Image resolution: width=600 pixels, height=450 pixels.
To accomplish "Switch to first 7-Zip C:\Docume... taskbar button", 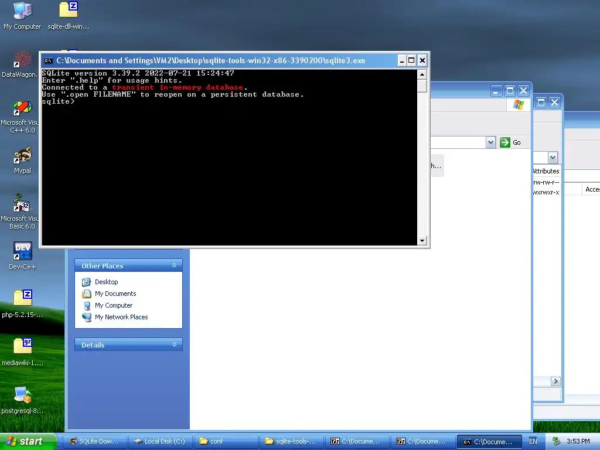I will [x=357, y=441].
